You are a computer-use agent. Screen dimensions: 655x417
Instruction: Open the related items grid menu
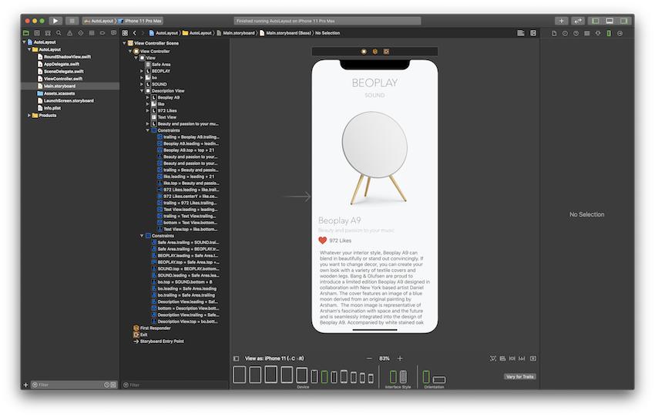(125, 33)
